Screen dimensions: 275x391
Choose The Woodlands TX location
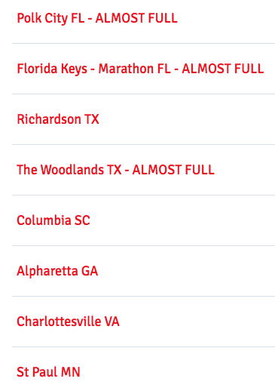(x=115, y=170)
